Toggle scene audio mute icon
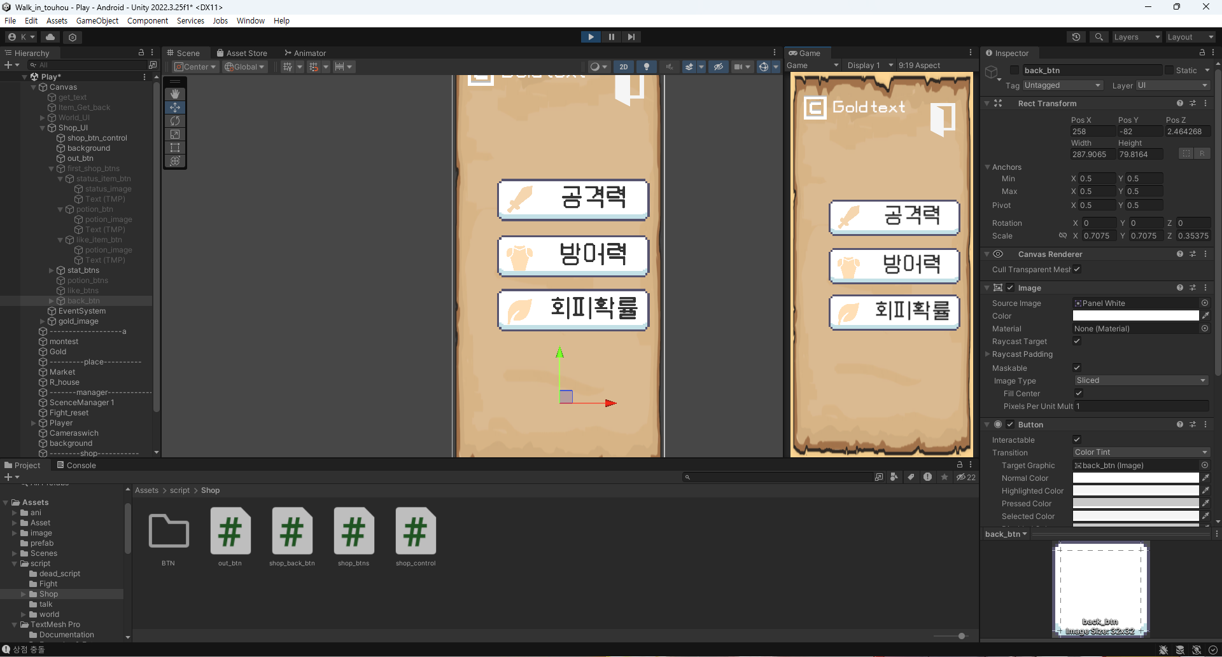 669,67
